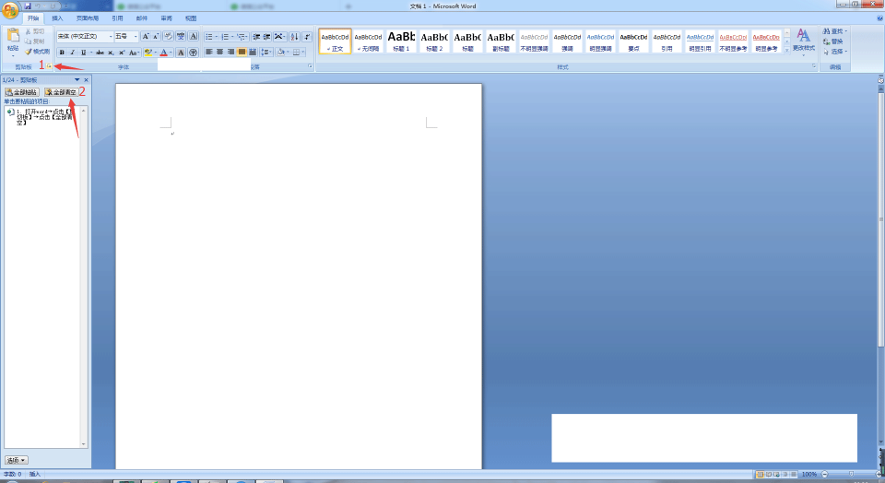Select the Format Painter (格式刷) tool
The image size is (885, 483).
pos(37,52)
